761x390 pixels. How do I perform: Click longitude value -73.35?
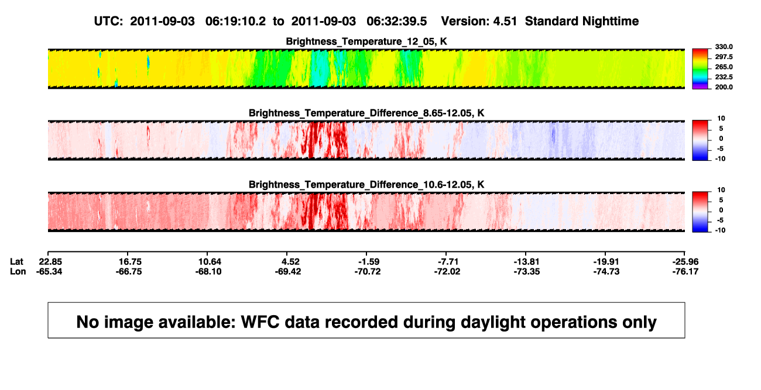526,271
